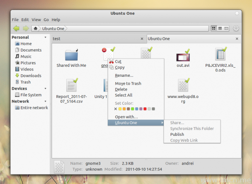
Task: Set the light gray color swatch
Action: tap(149, 109)
